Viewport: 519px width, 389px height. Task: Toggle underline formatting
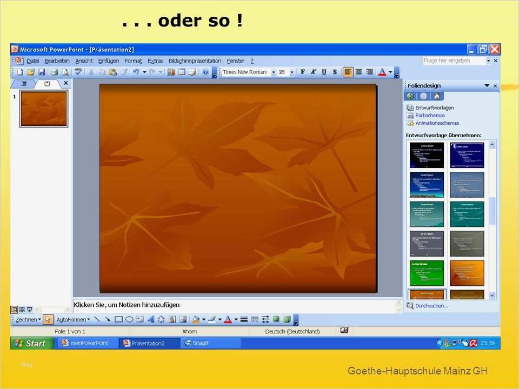pos(324,72)
